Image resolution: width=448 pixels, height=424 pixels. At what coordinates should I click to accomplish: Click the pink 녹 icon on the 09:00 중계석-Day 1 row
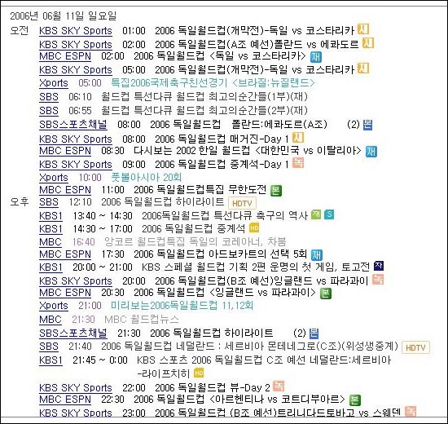298,163
